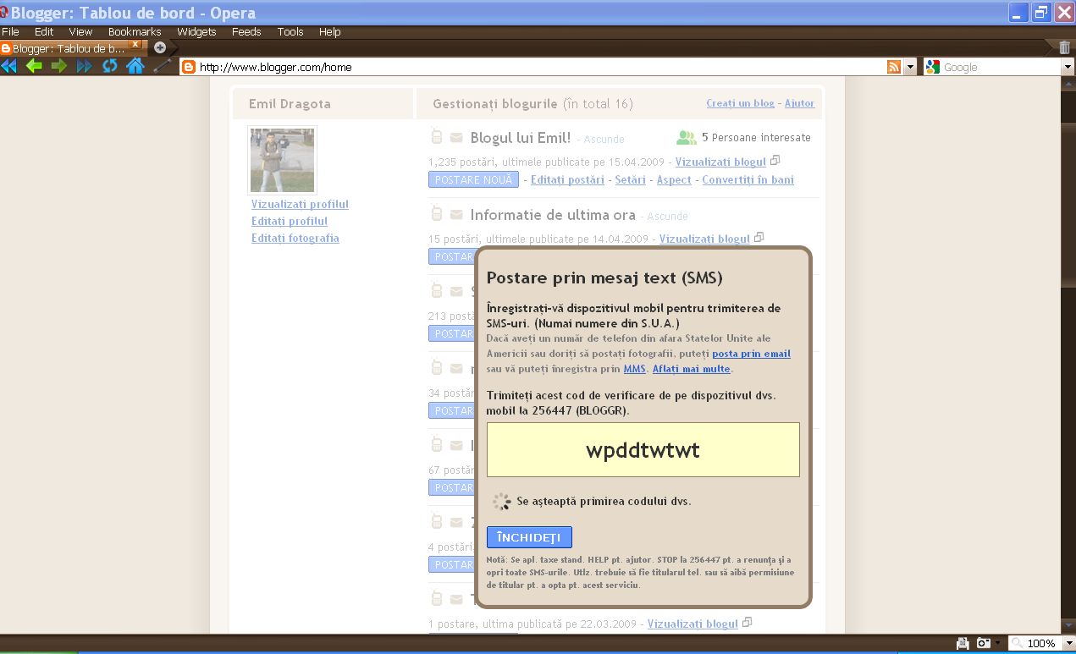
Task: Click the Blogger favicon in address bar
Action: click(189, 67)
